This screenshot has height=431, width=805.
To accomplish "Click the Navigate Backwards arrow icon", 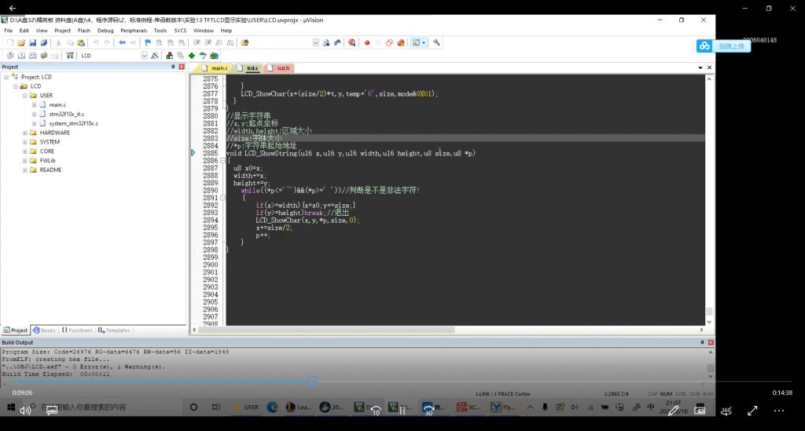I will tap(122, 42).
